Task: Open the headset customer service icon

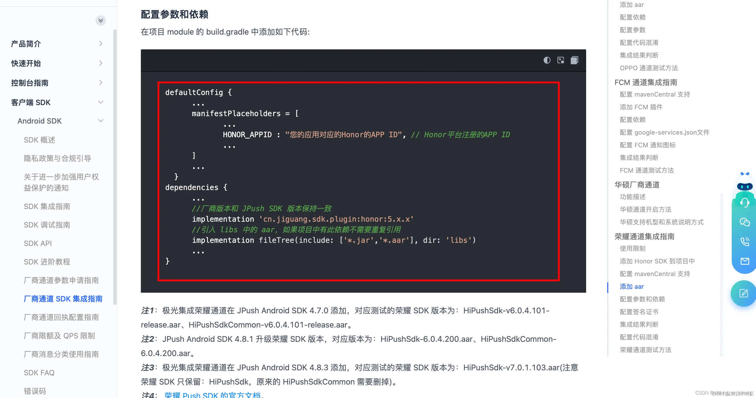Action: click(x=745, y=203)
